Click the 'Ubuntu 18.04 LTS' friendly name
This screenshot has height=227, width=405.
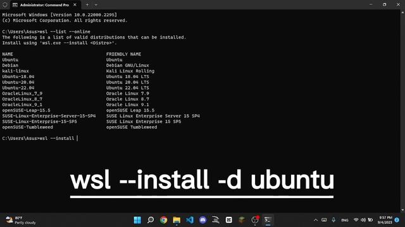click(x=128, y=77)
